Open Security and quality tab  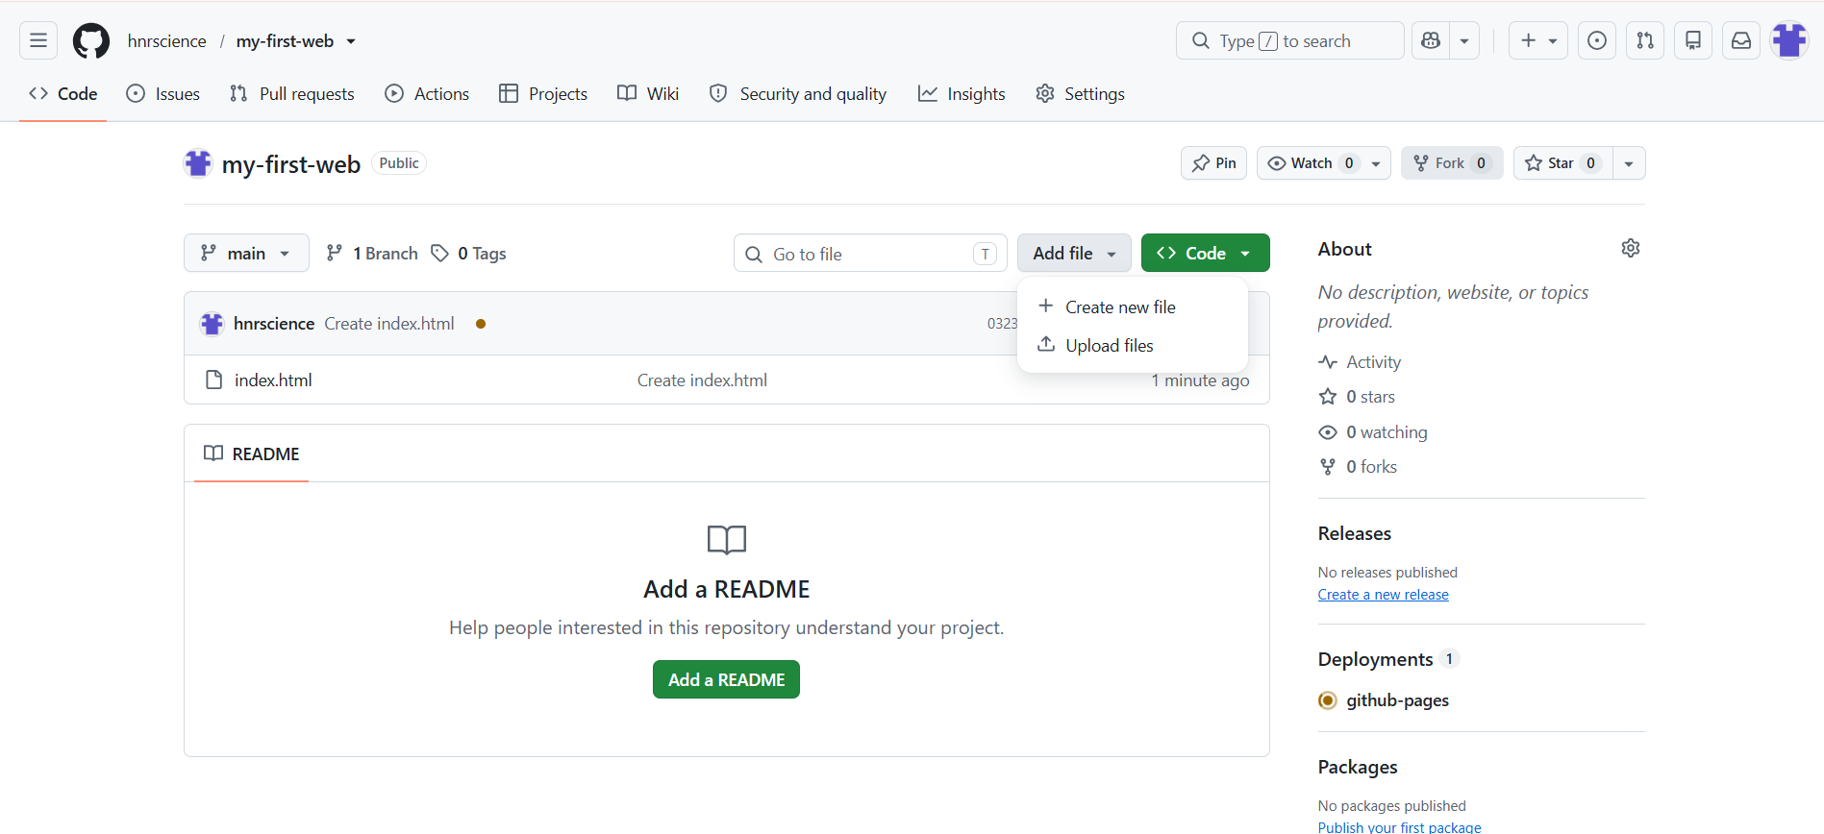click(x=798, y=93)
